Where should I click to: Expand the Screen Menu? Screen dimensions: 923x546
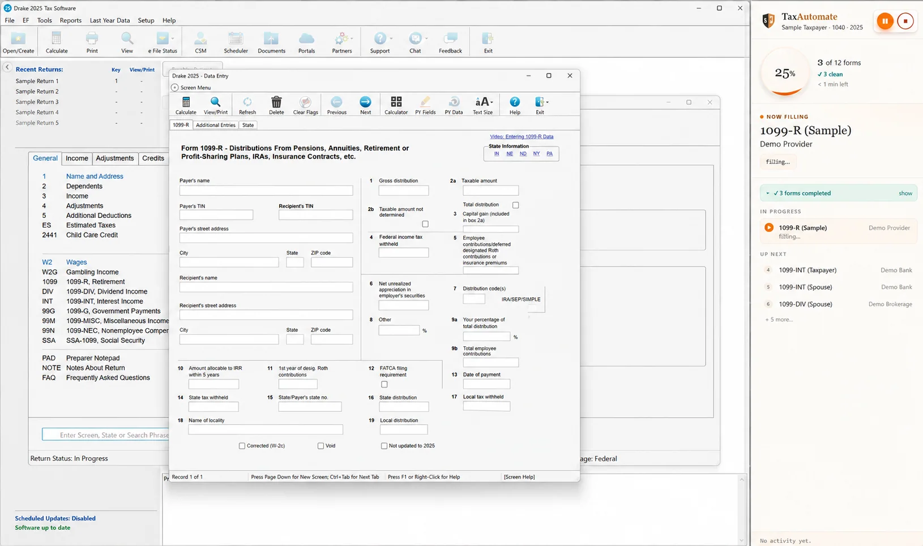pyautogui.click(x=191, y=88)
